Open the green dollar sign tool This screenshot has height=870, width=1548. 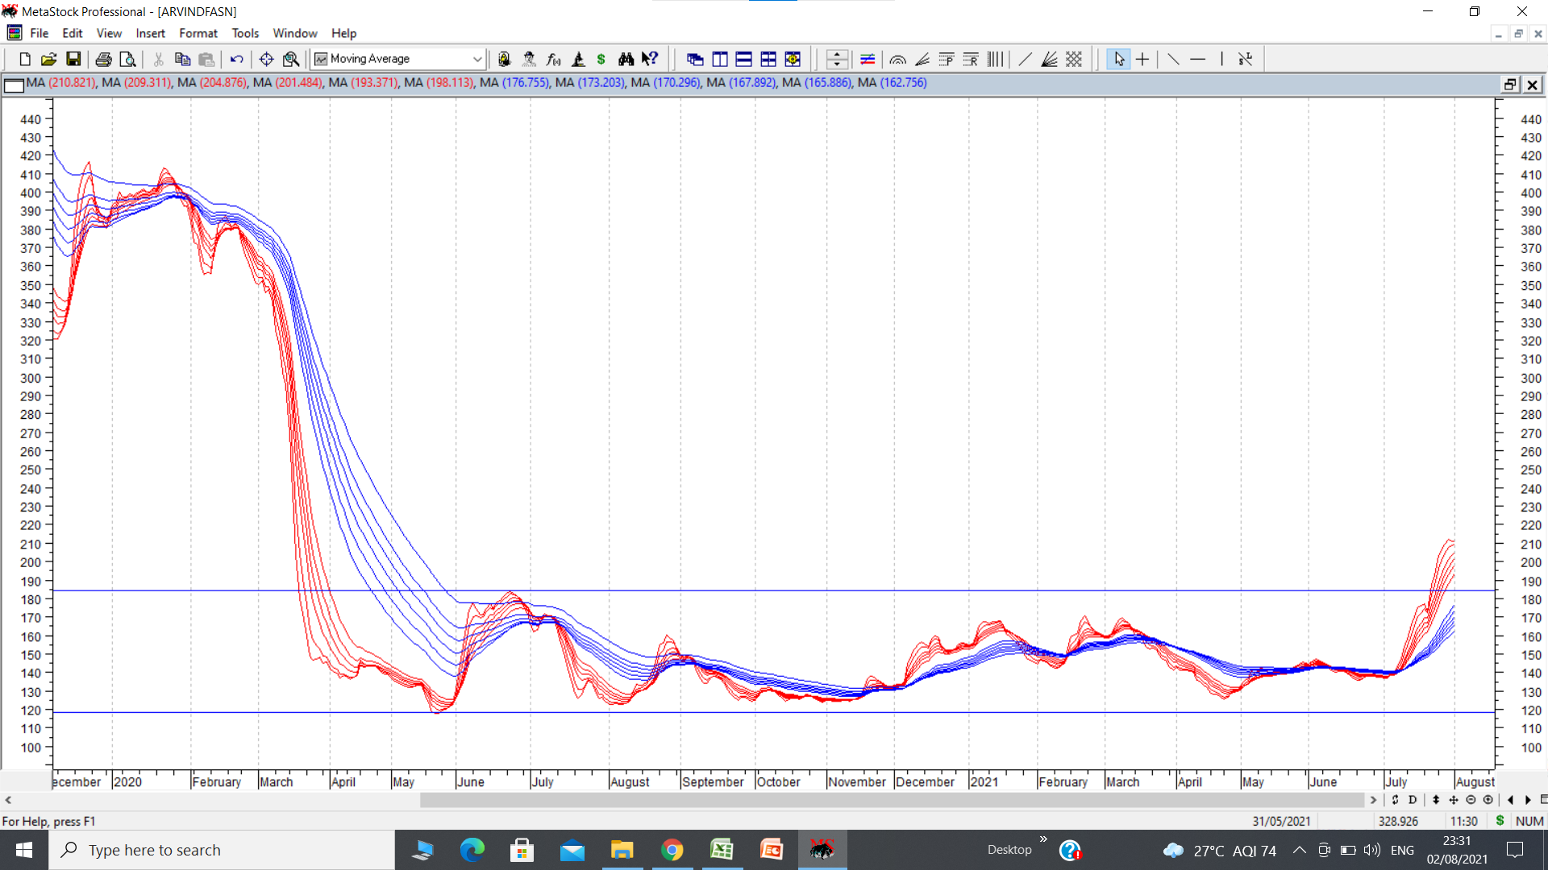click(601, 59)
